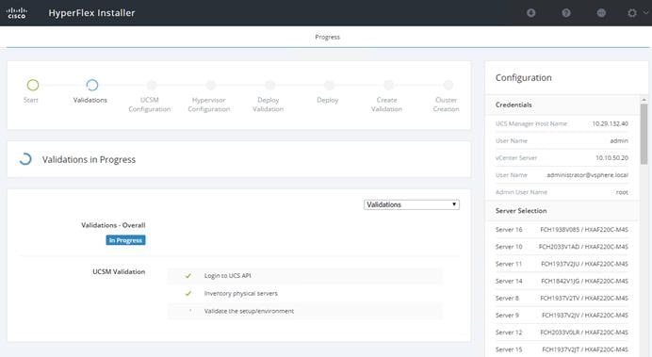652x357 pixels.
Task: Click the UCSM Configuration step circle
Action: [x=152, y=85]
